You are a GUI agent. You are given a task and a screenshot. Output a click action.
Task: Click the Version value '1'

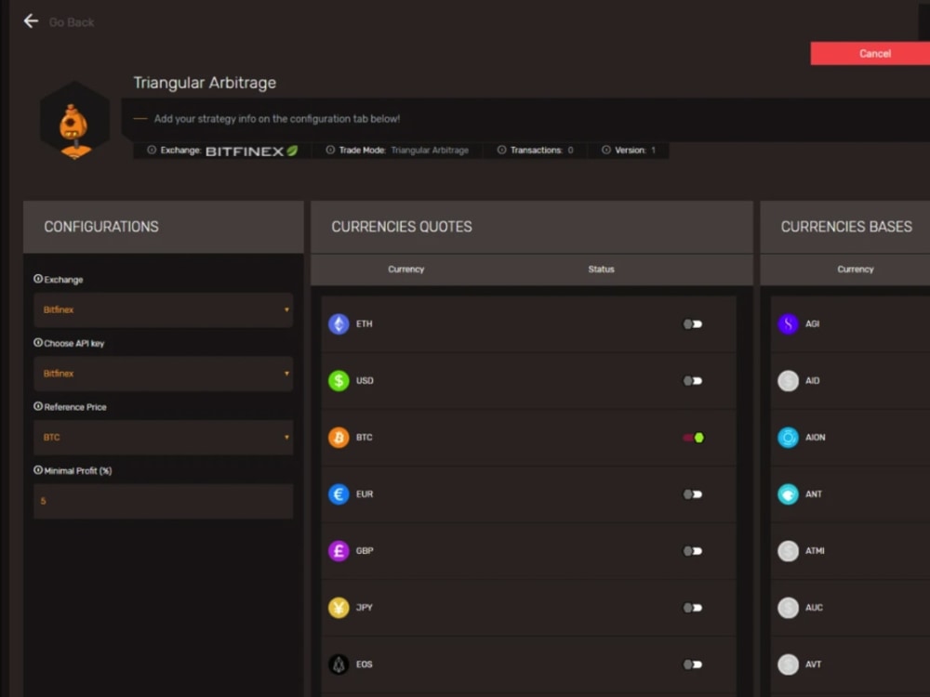pyautogui.click(x=653, y=151)
